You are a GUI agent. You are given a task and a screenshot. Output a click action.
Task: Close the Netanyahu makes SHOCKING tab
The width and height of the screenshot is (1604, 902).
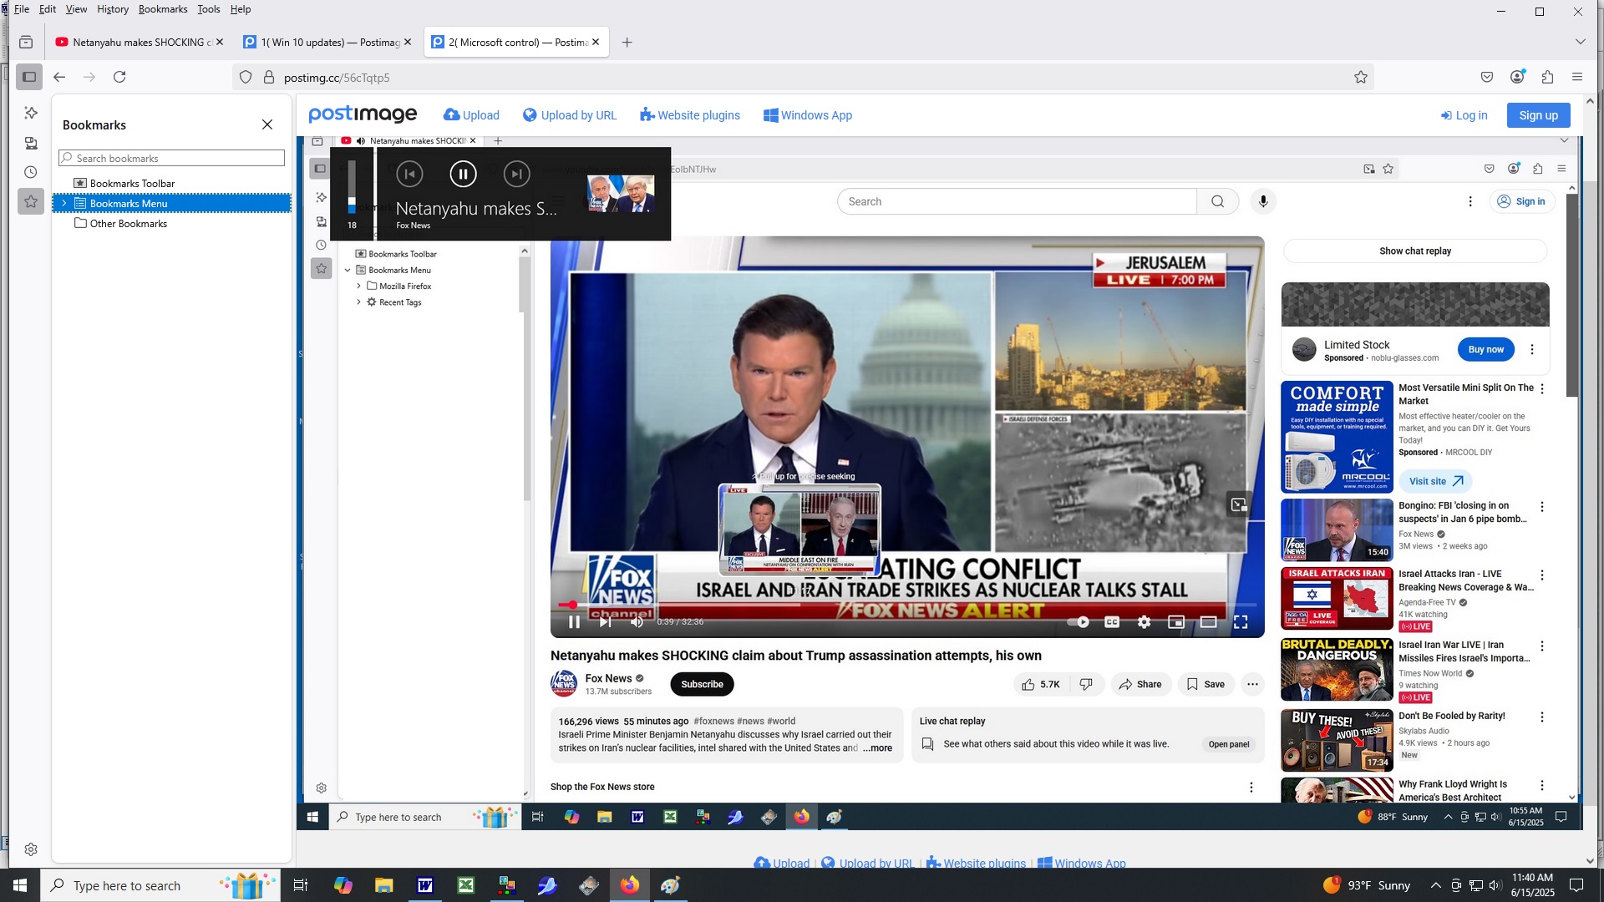click(220, 42)
